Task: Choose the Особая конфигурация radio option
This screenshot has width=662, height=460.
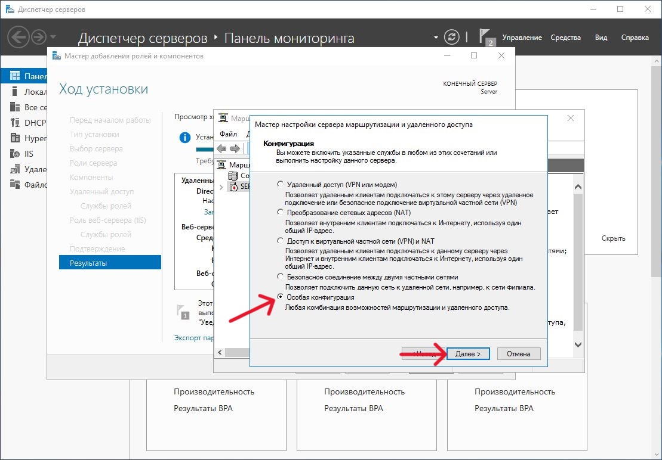Action: (281, 297)
